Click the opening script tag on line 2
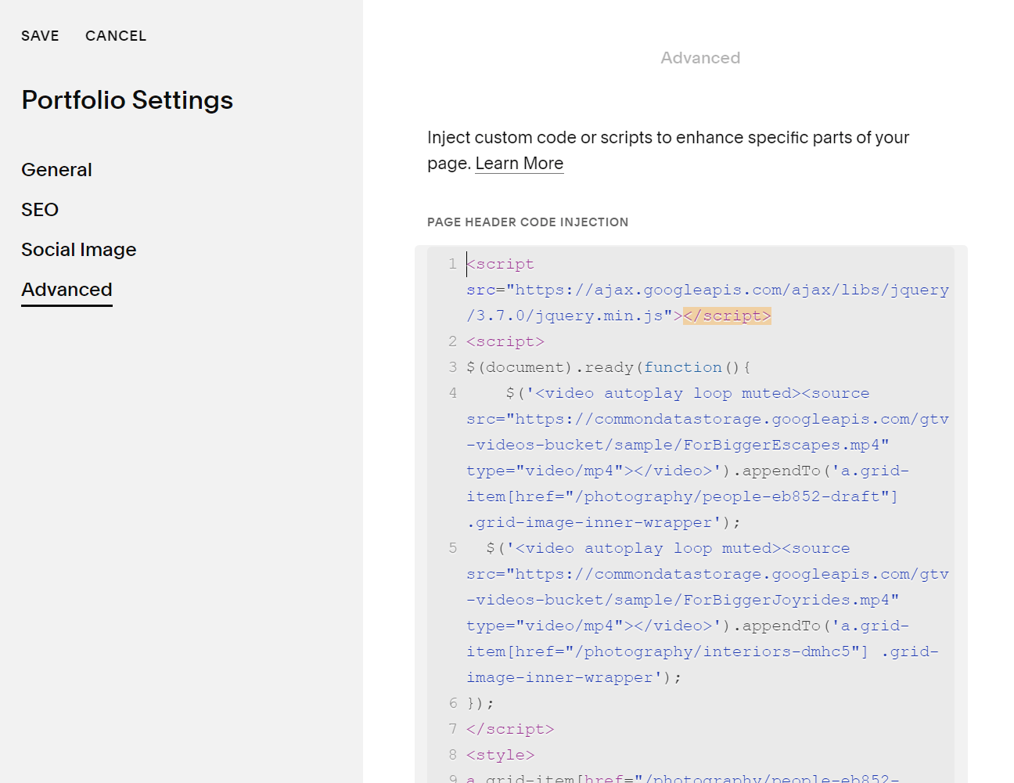The width and height of the screenshot is (1014, 783). [x=505, y=341]
